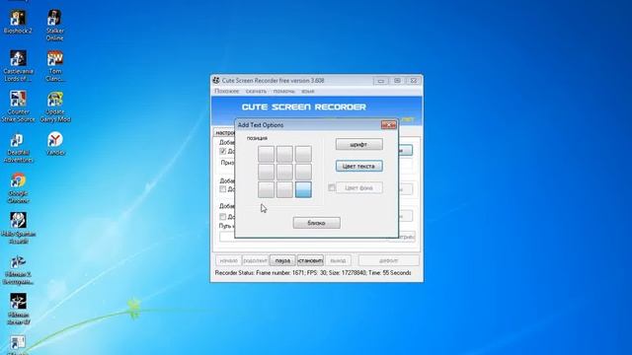Open the скачать menu

tap(256, 92)
